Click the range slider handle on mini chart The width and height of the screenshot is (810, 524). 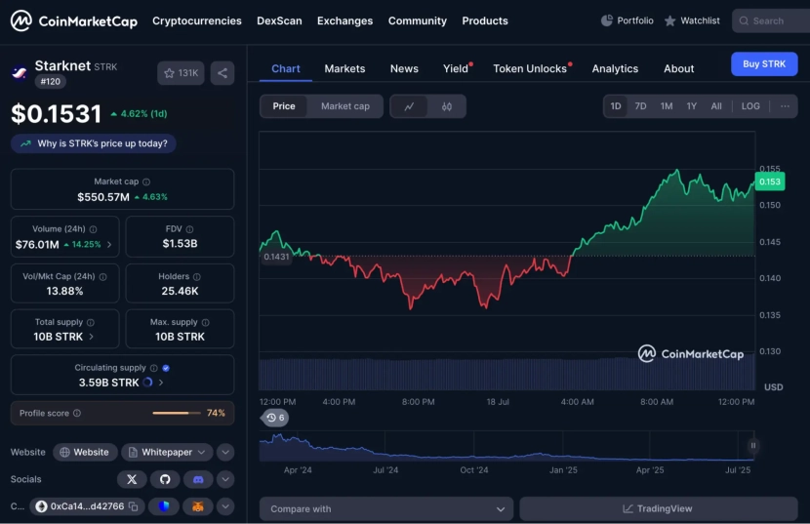(x=752, y=446)
